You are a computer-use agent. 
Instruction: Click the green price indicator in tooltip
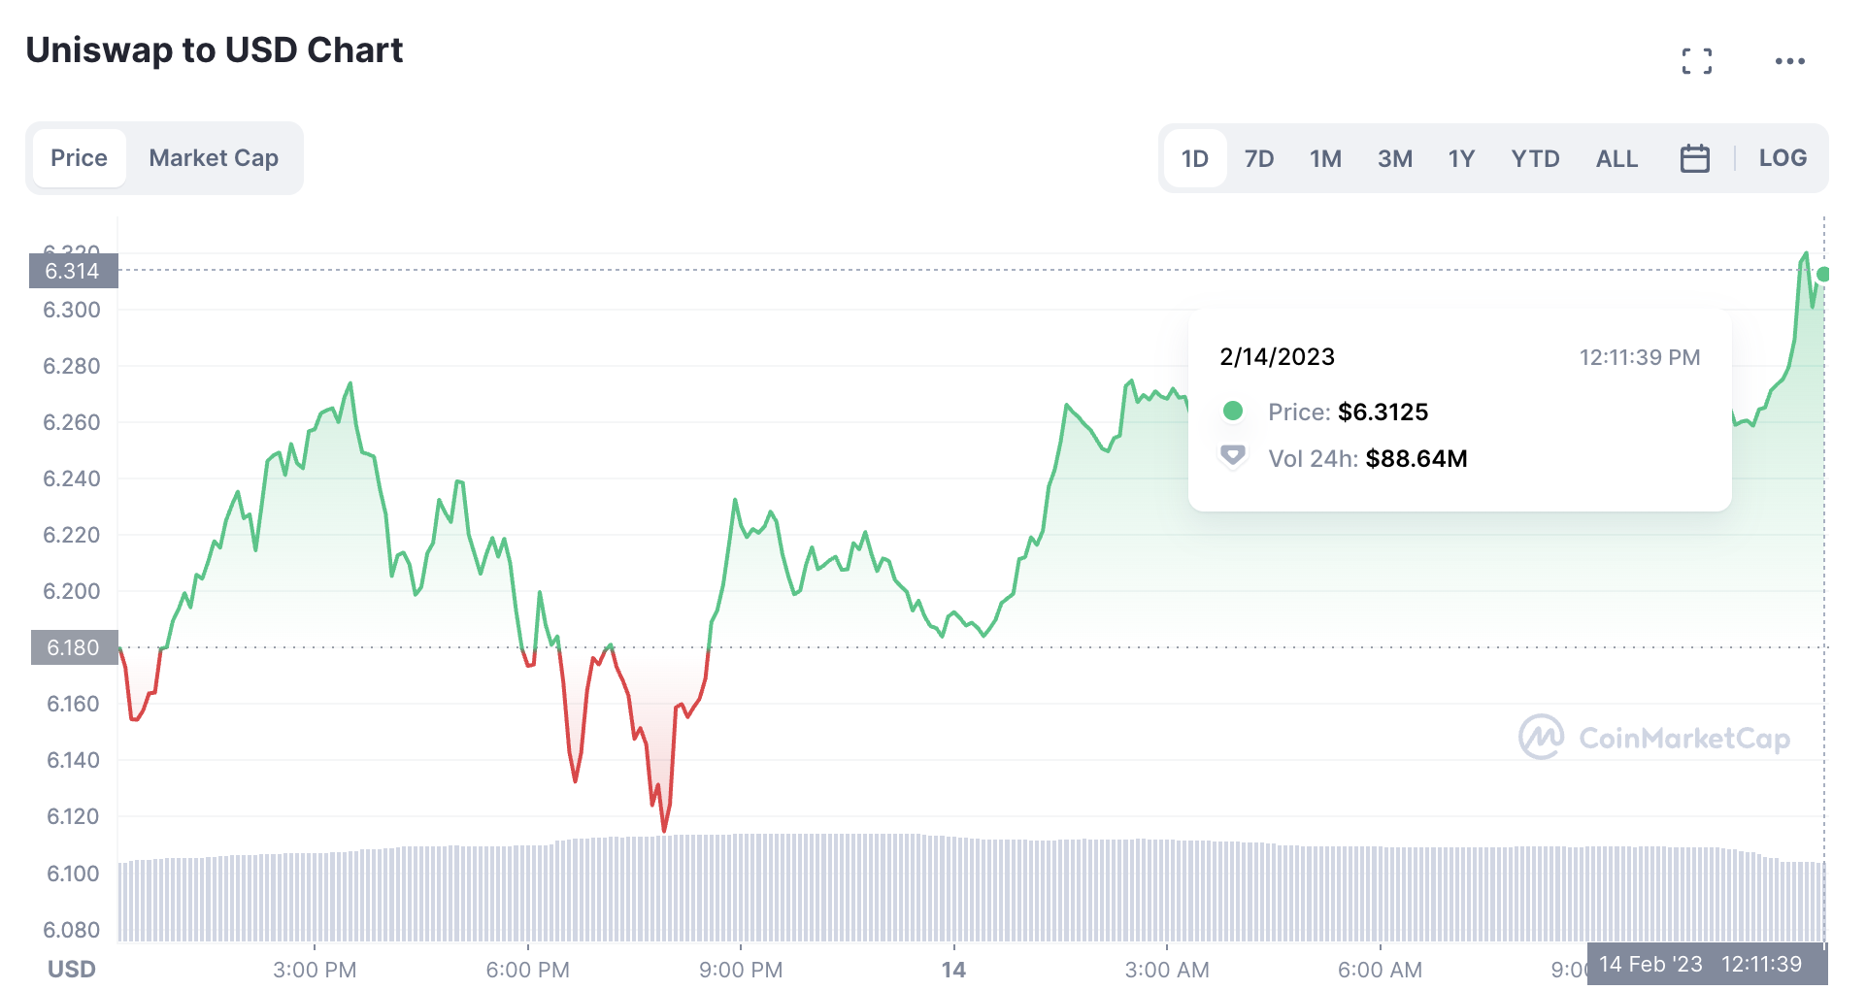coord(1233,411)
